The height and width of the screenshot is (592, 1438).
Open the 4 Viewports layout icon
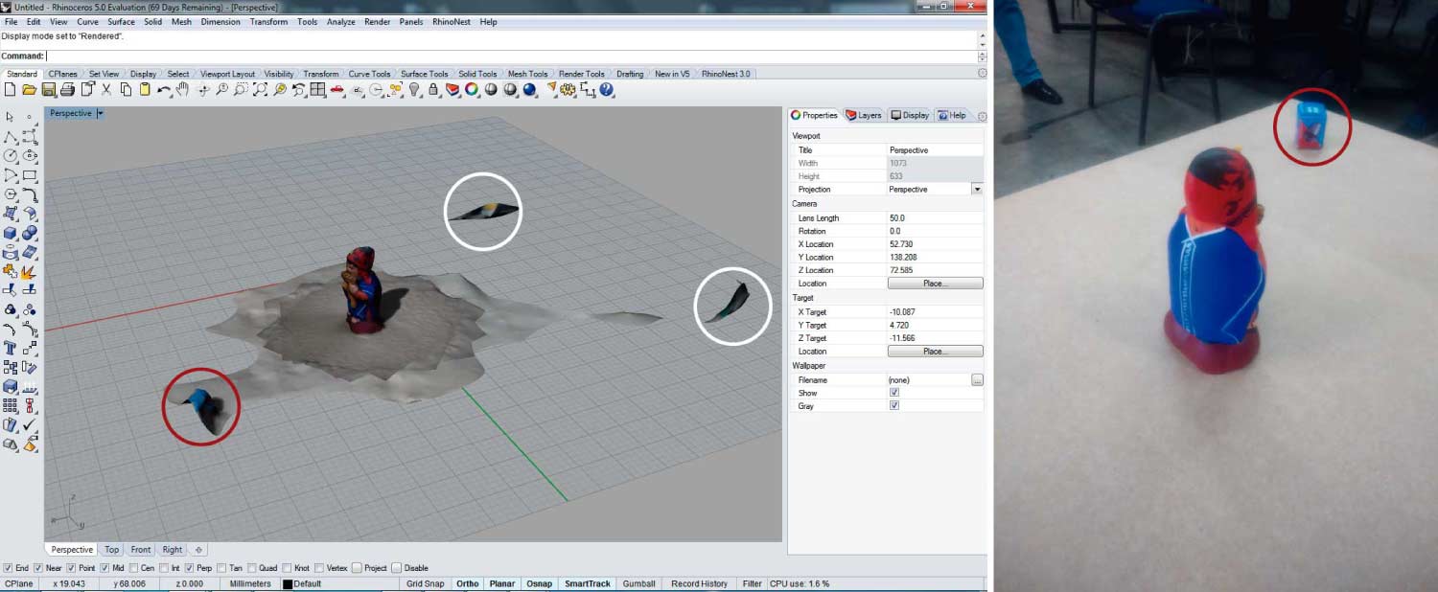coord(318,90)
